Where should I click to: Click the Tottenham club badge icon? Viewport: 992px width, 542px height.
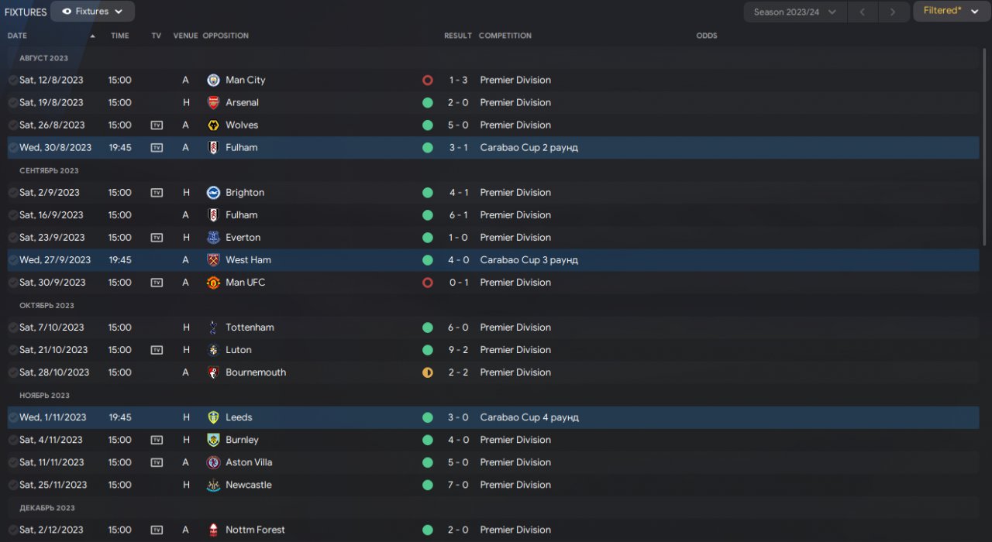point(213,328)
